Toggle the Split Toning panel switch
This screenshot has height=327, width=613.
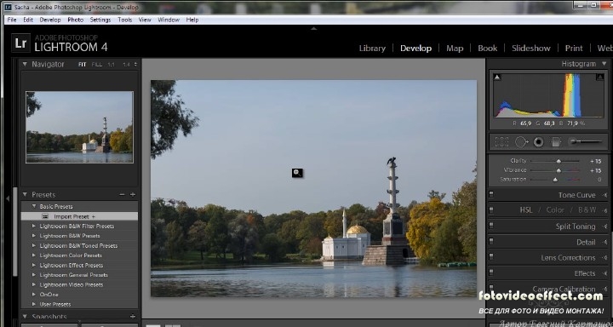coord(491,226)
